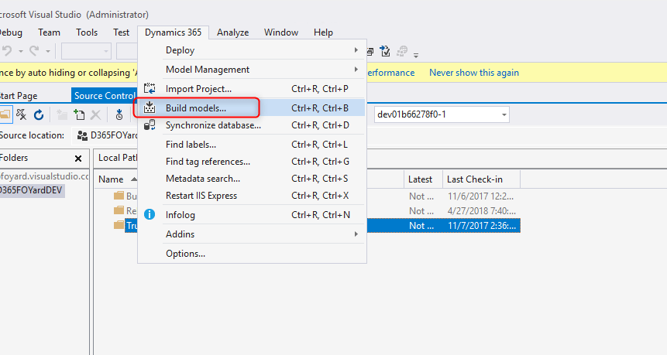Click the Refresh icon in Source Control toolbar
This screenshot has height=355, width=667.
click(38, 114)
